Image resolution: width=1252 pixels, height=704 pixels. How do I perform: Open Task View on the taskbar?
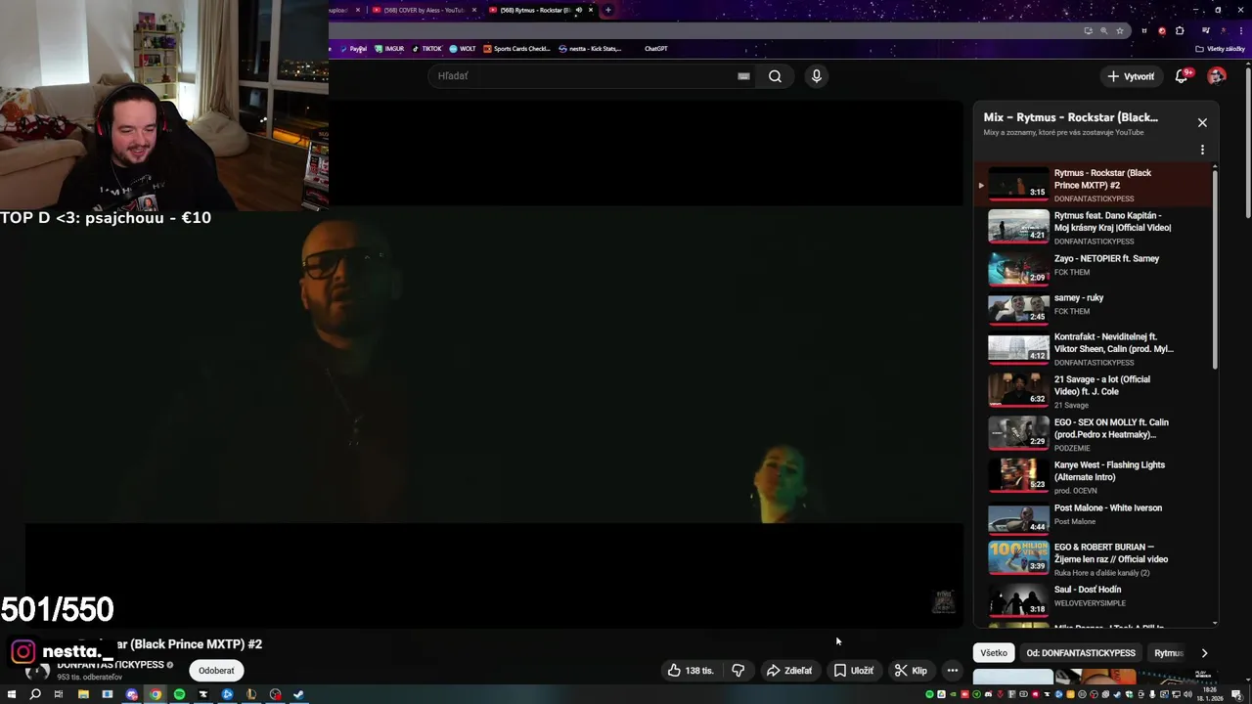[59, 694]
